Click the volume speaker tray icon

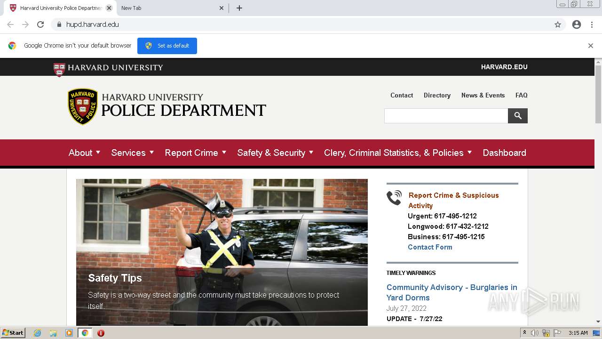point(535,333)
